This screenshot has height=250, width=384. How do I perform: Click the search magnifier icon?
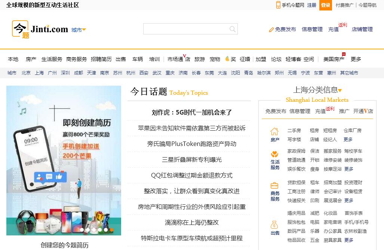(233, 29)
